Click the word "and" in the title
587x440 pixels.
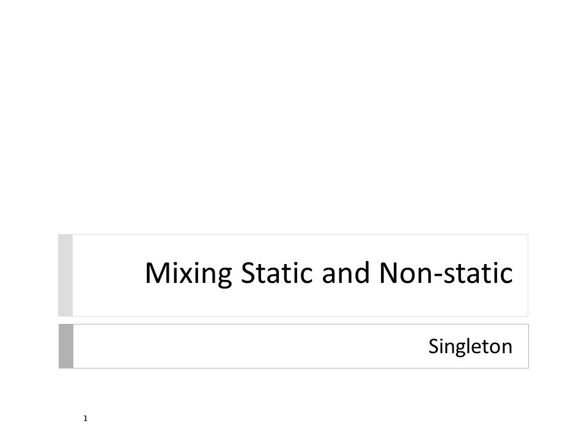(346, 273)
